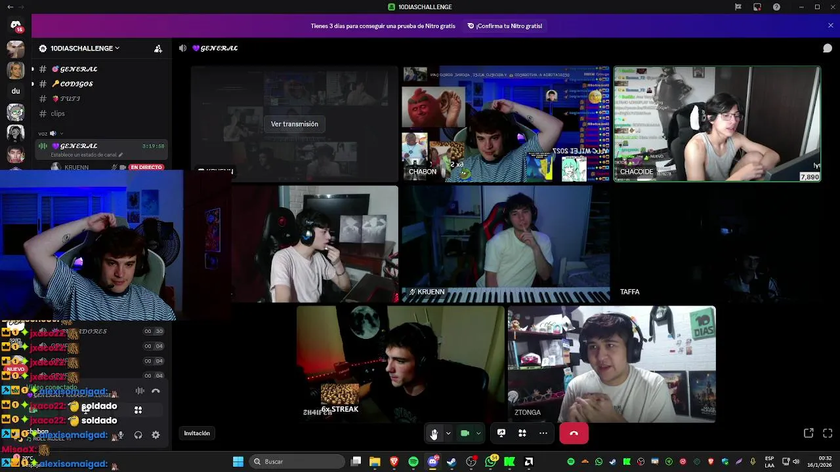Open camera options arrow in call controls
Screen dimensions: 840x472
pos(478,433)
